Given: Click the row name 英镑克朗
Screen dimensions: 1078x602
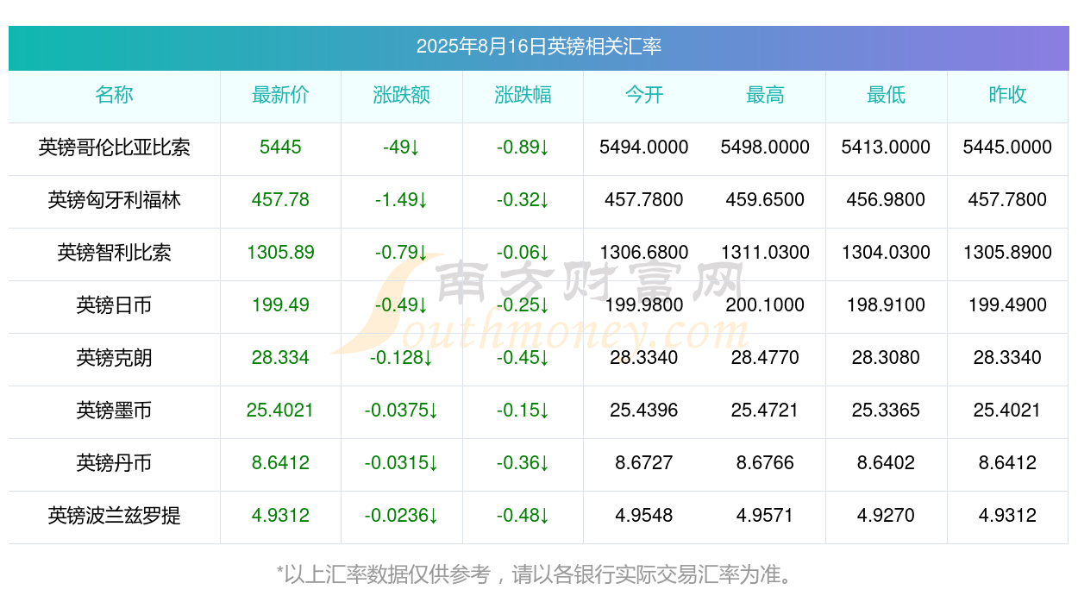Looking at the screenshot, I should [x=114, y=358].
